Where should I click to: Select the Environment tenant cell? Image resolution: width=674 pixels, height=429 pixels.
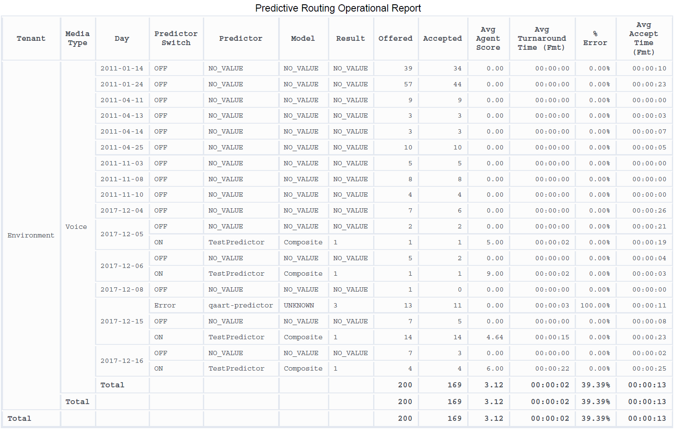[x=31, y=235]
